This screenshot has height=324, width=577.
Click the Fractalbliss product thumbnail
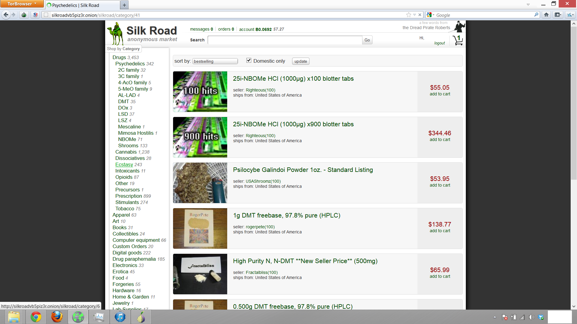200,274
